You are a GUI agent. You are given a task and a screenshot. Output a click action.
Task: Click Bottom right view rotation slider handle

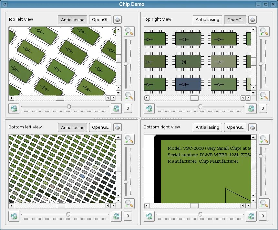click(x=200, y=214)
